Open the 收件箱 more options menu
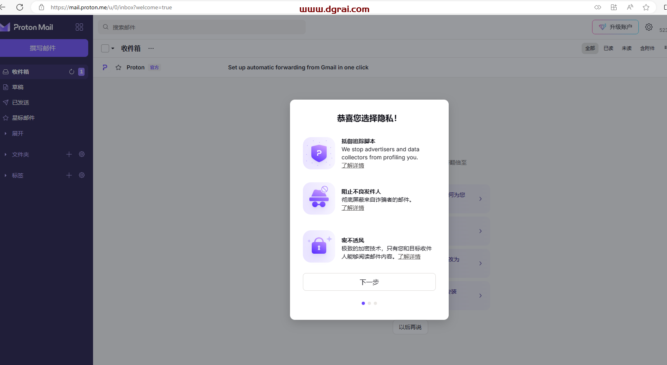 (x=151, y=48)
